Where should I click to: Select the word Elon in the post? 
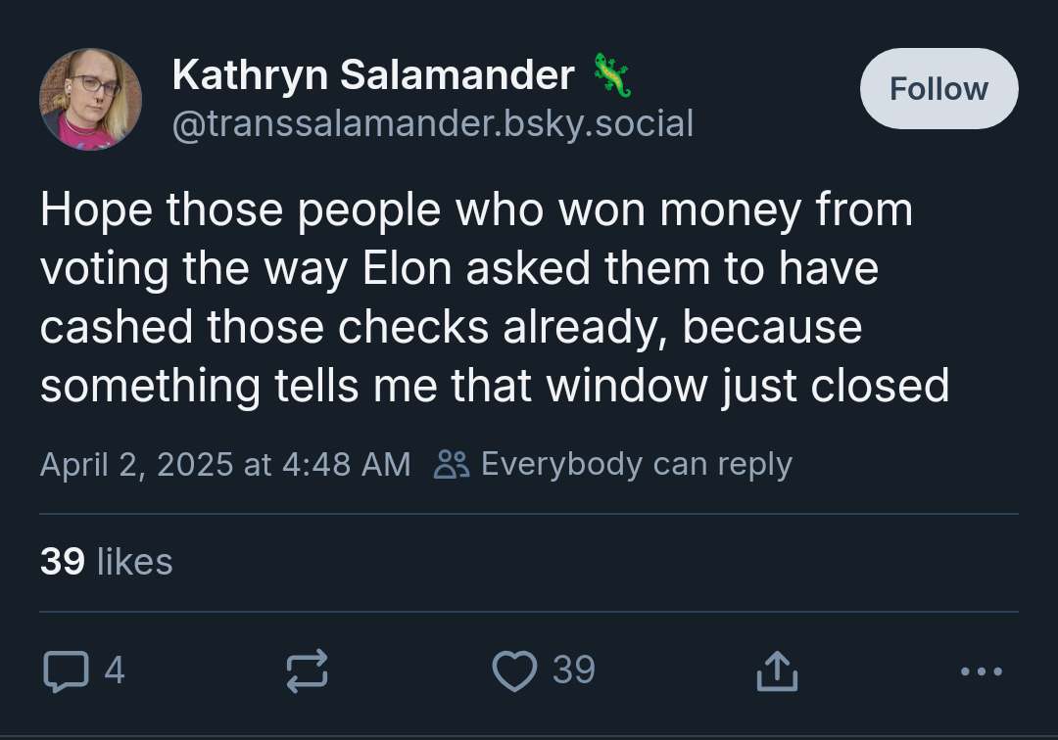[x=407, y=268]
